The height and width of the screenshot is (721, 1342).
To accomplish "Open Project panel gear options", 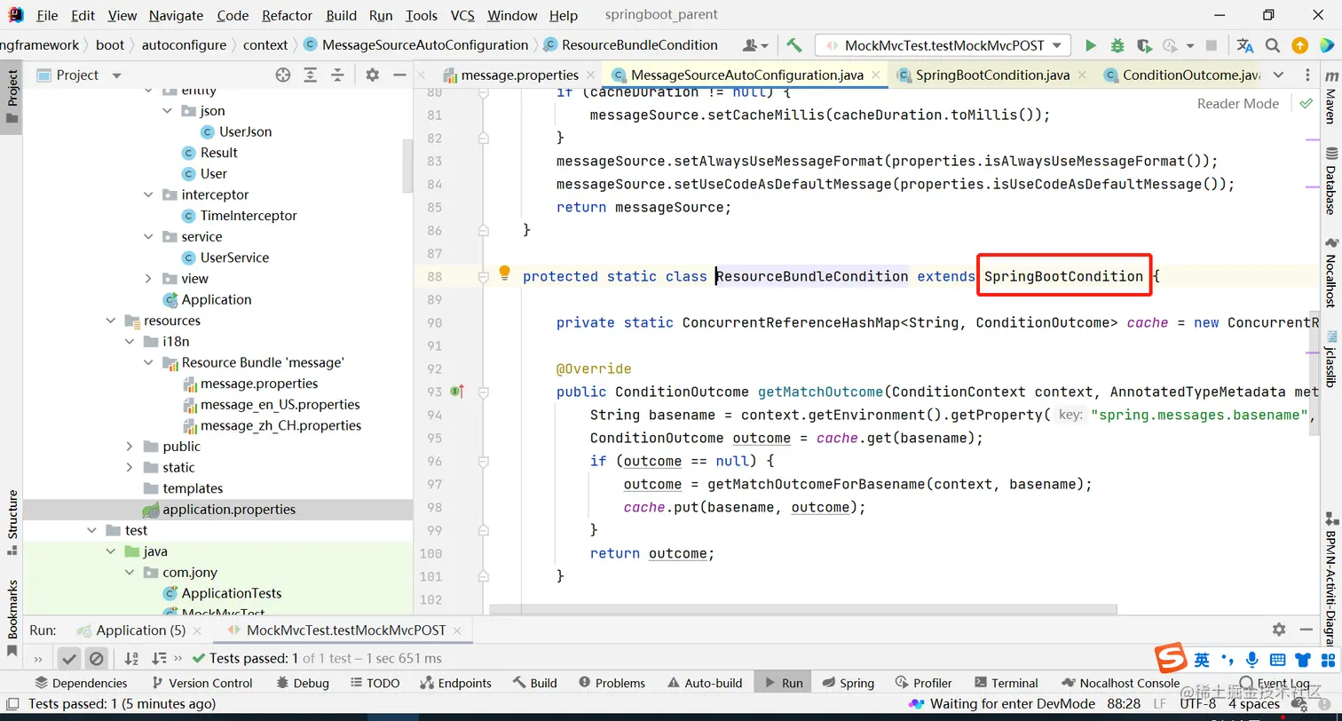I will (x=372, y=75).
